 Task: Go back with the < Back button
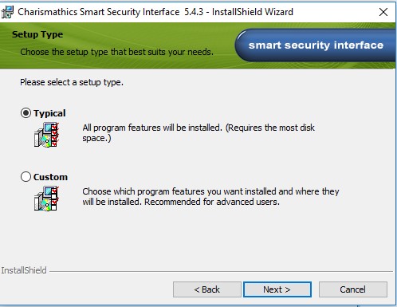207,289
